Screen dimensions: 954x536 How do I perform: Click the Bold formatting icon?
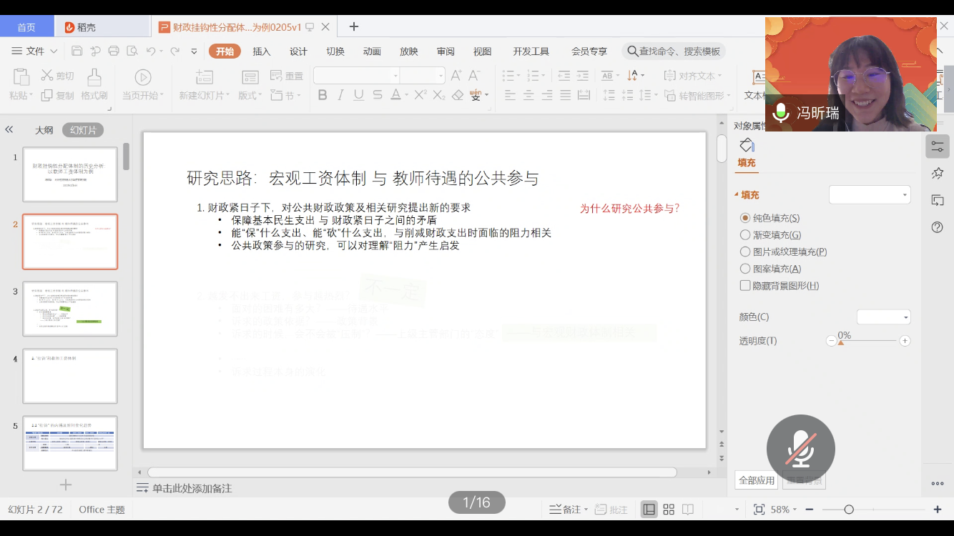(323, 95)
